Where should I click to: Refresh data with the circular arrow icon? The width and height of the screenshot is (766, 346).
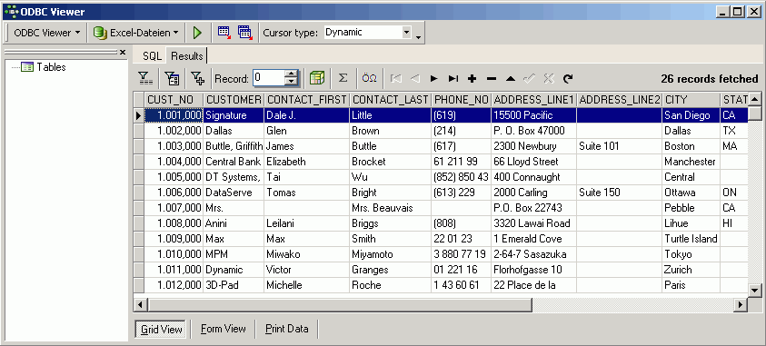(x=568, y=78)
